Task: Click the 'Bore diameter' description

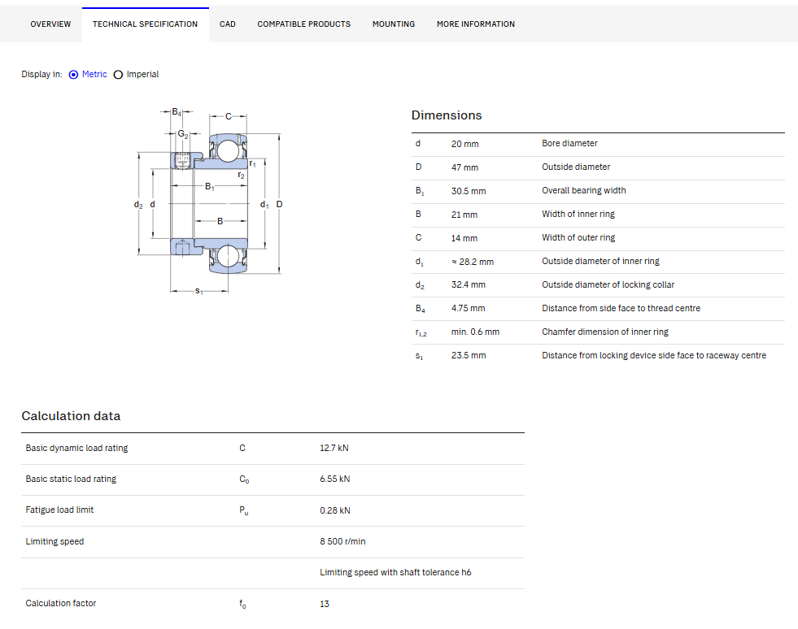Action: [569, 143]
